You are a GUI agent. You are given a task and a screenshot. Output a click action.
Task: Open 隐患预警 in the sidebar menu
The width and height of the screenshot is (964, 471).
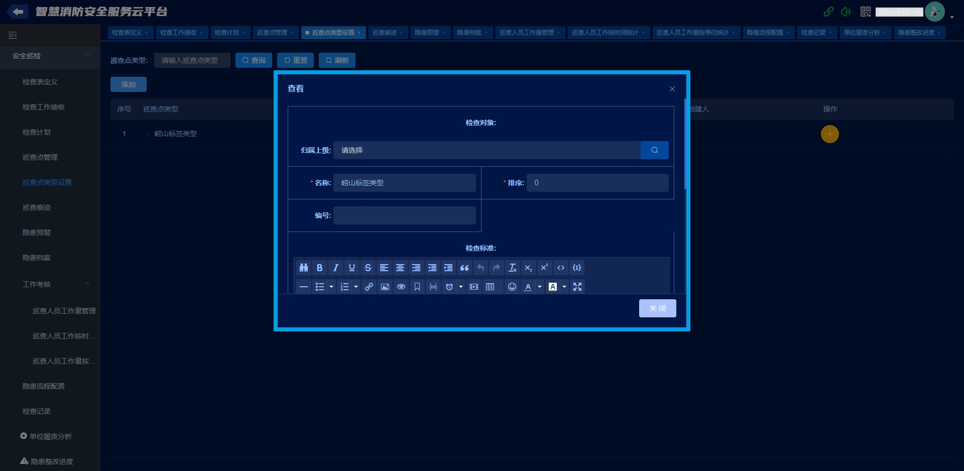click(x=37, y=232)
